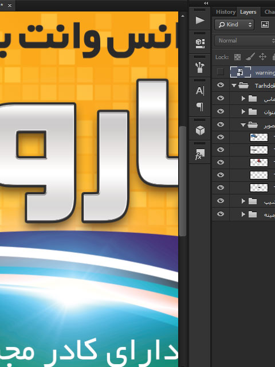Viewport: 275px width, 367px height.
Task: Hide the 'مینه' group eye icon
Action: click(220, 213)
